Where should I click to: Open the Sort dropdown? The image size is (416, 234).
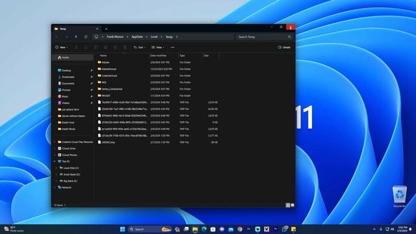[x=140, y=47]
